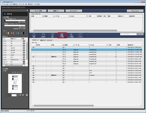This screenshot has width=146, height=113.
Task: Switch to the HDD jobs tab
Action: point(50,40)
